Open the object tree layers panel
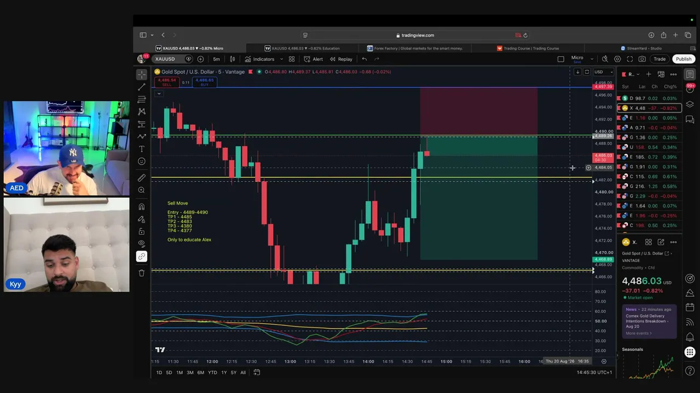This screenshot has width=700, height=393. [690, 104]
